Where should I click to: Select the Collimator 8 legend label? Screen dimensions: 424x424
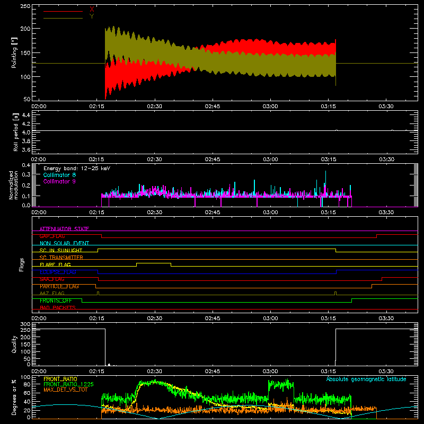click(x=59, y=175)
